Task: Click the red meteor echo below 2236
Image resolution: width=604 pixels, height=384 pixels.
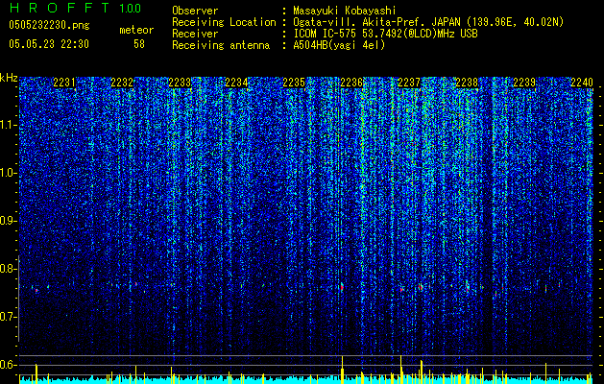Action: [342, 287]
